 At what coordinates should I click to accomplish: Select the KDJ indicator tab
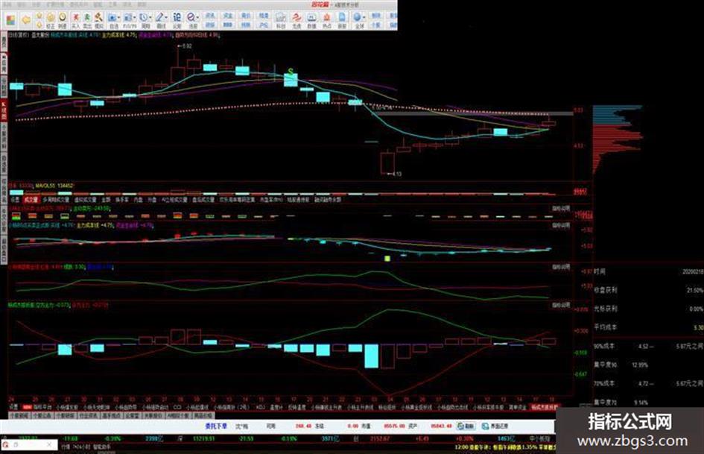pyautogui.click(x=261, y=407)
